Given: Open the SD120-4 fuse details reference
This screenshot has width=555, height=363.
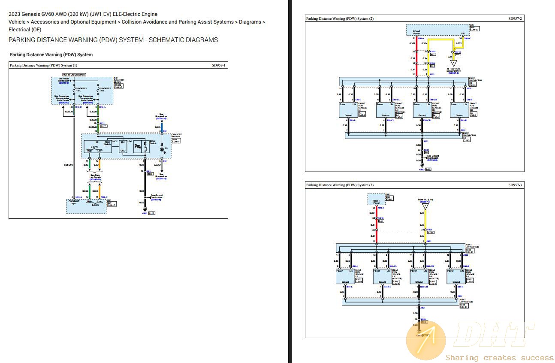Looking at the screenshot, I should point(88,103).
